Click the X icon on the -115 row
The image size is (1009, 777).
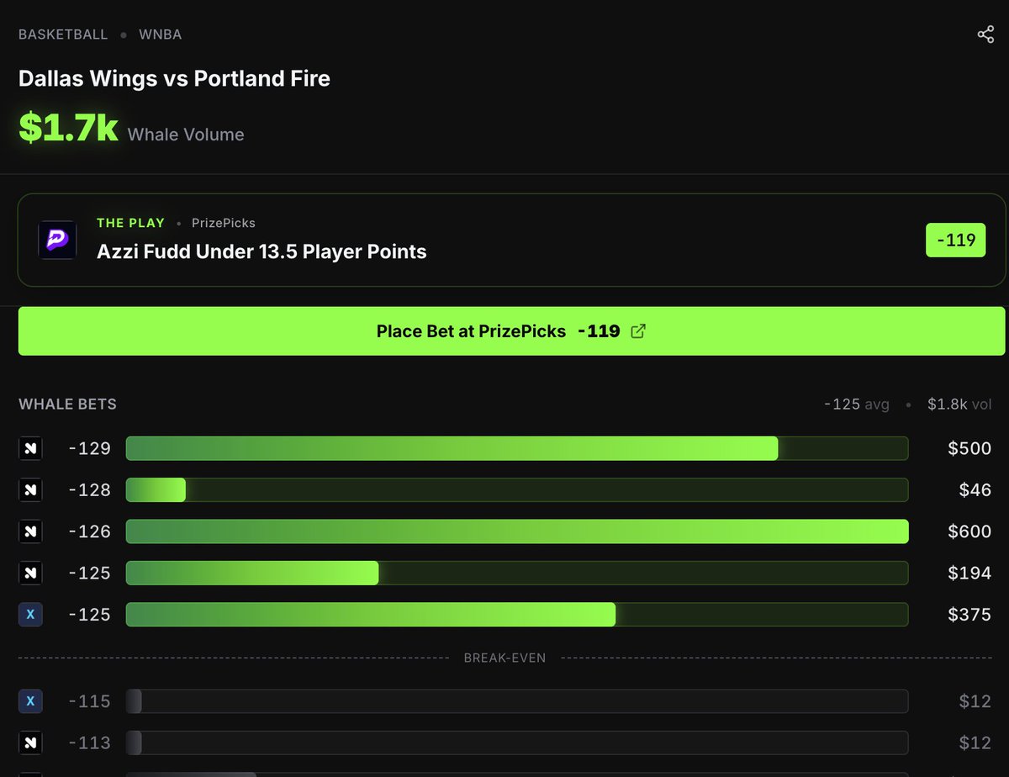coord(30,700)
